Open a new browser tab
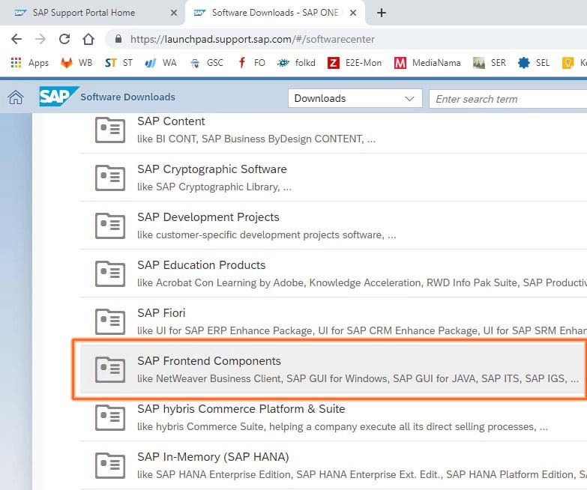This screenshot has height=490, width=587. click(x=381, y=13)
